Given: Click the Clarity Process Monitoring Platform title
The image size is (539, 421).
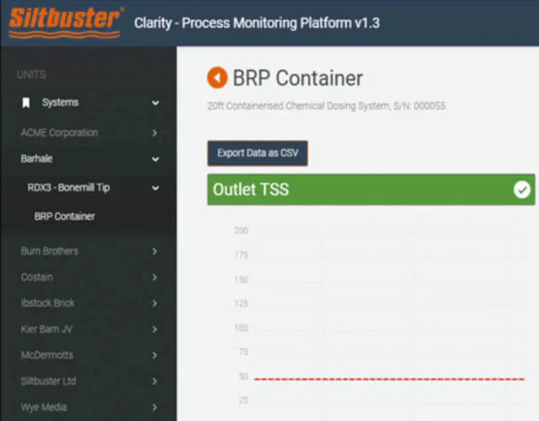Looking at the screenshot, I should 257,23.
